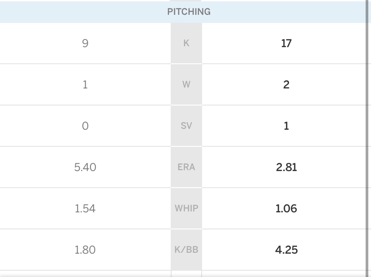Click the PITCHING section header
Viewport: 371px width, 277px height.
189,12
